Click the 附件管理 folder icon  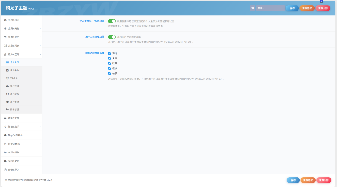[x=7, y=109]
